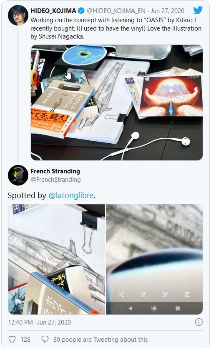Click the HIDEO_KOJIMA display name
Screen dimensions: 211x348
click(x=53, y=10)
